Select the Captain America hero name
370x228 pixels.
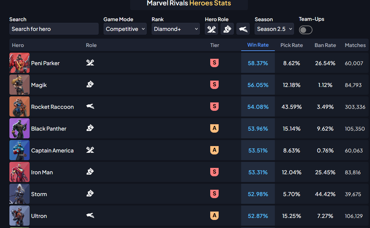52,150
